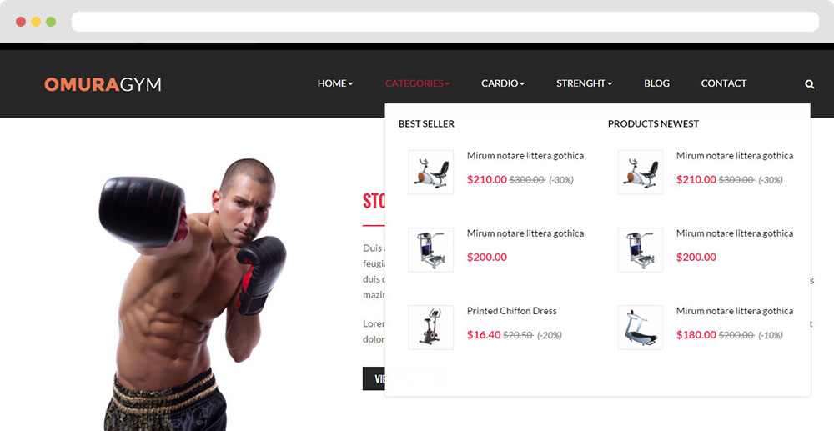
Task: Open the $180.00 Mirum notare littera gothica link
Action: [x=735, y=311]
